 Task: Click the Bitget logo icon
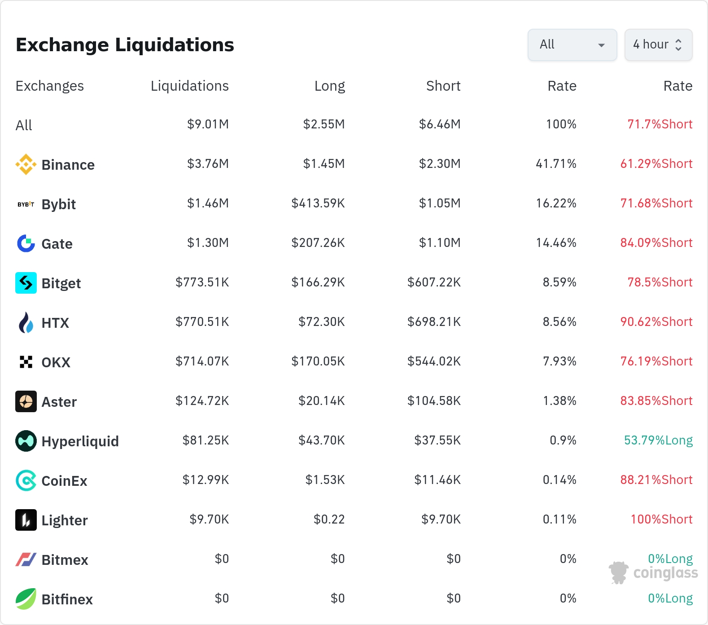point(26,283)
